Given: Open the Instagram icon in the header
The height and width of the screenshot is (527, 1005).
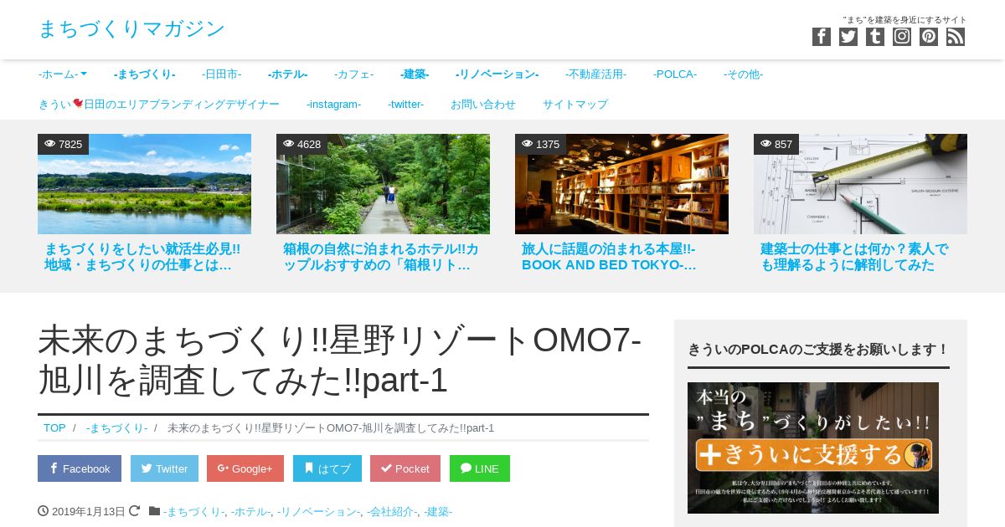Looking at the screenshot, I should point(902,37).
